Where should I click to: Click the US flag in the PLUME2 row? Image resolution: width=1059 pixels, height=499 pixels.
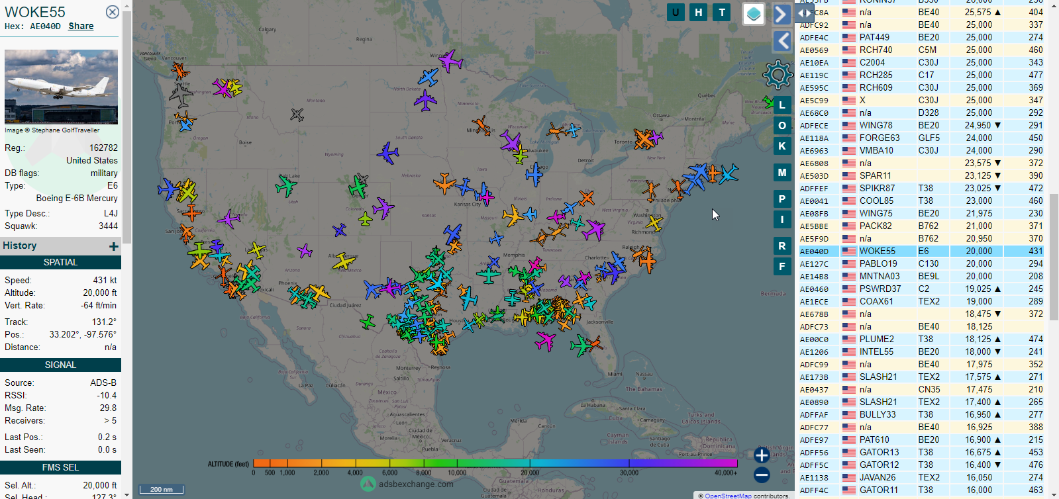[x=848, y=340]
